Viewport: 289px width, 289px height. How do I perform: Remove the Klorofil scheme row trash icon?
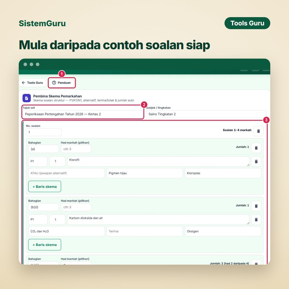click(256, 161)
